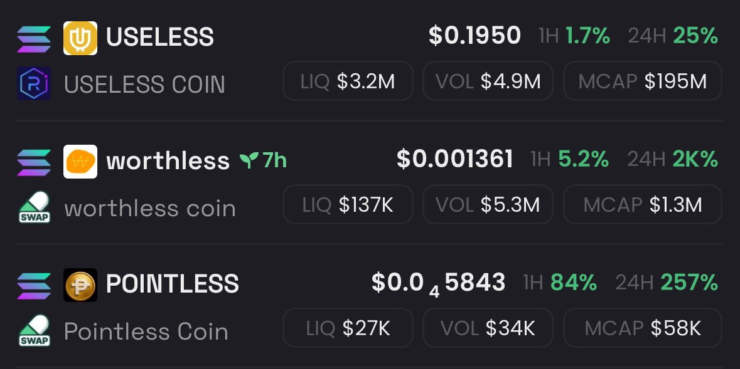
Task: Click the Solana chain icon beside USELESS
Action: point(34,39)
